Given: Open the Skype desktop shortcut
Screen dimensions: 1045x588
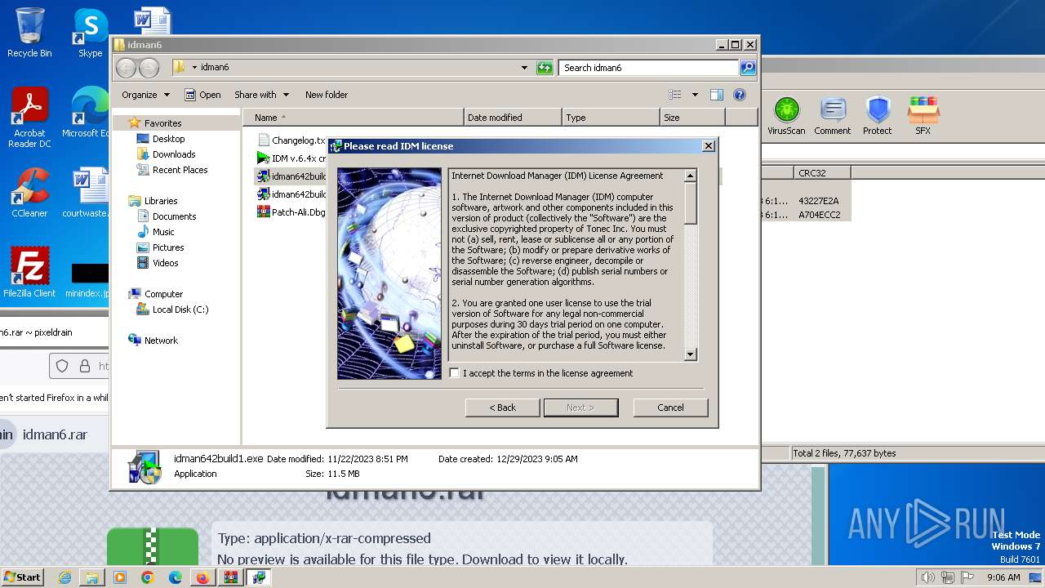Looking at the screenshot, I should (90, 33).
